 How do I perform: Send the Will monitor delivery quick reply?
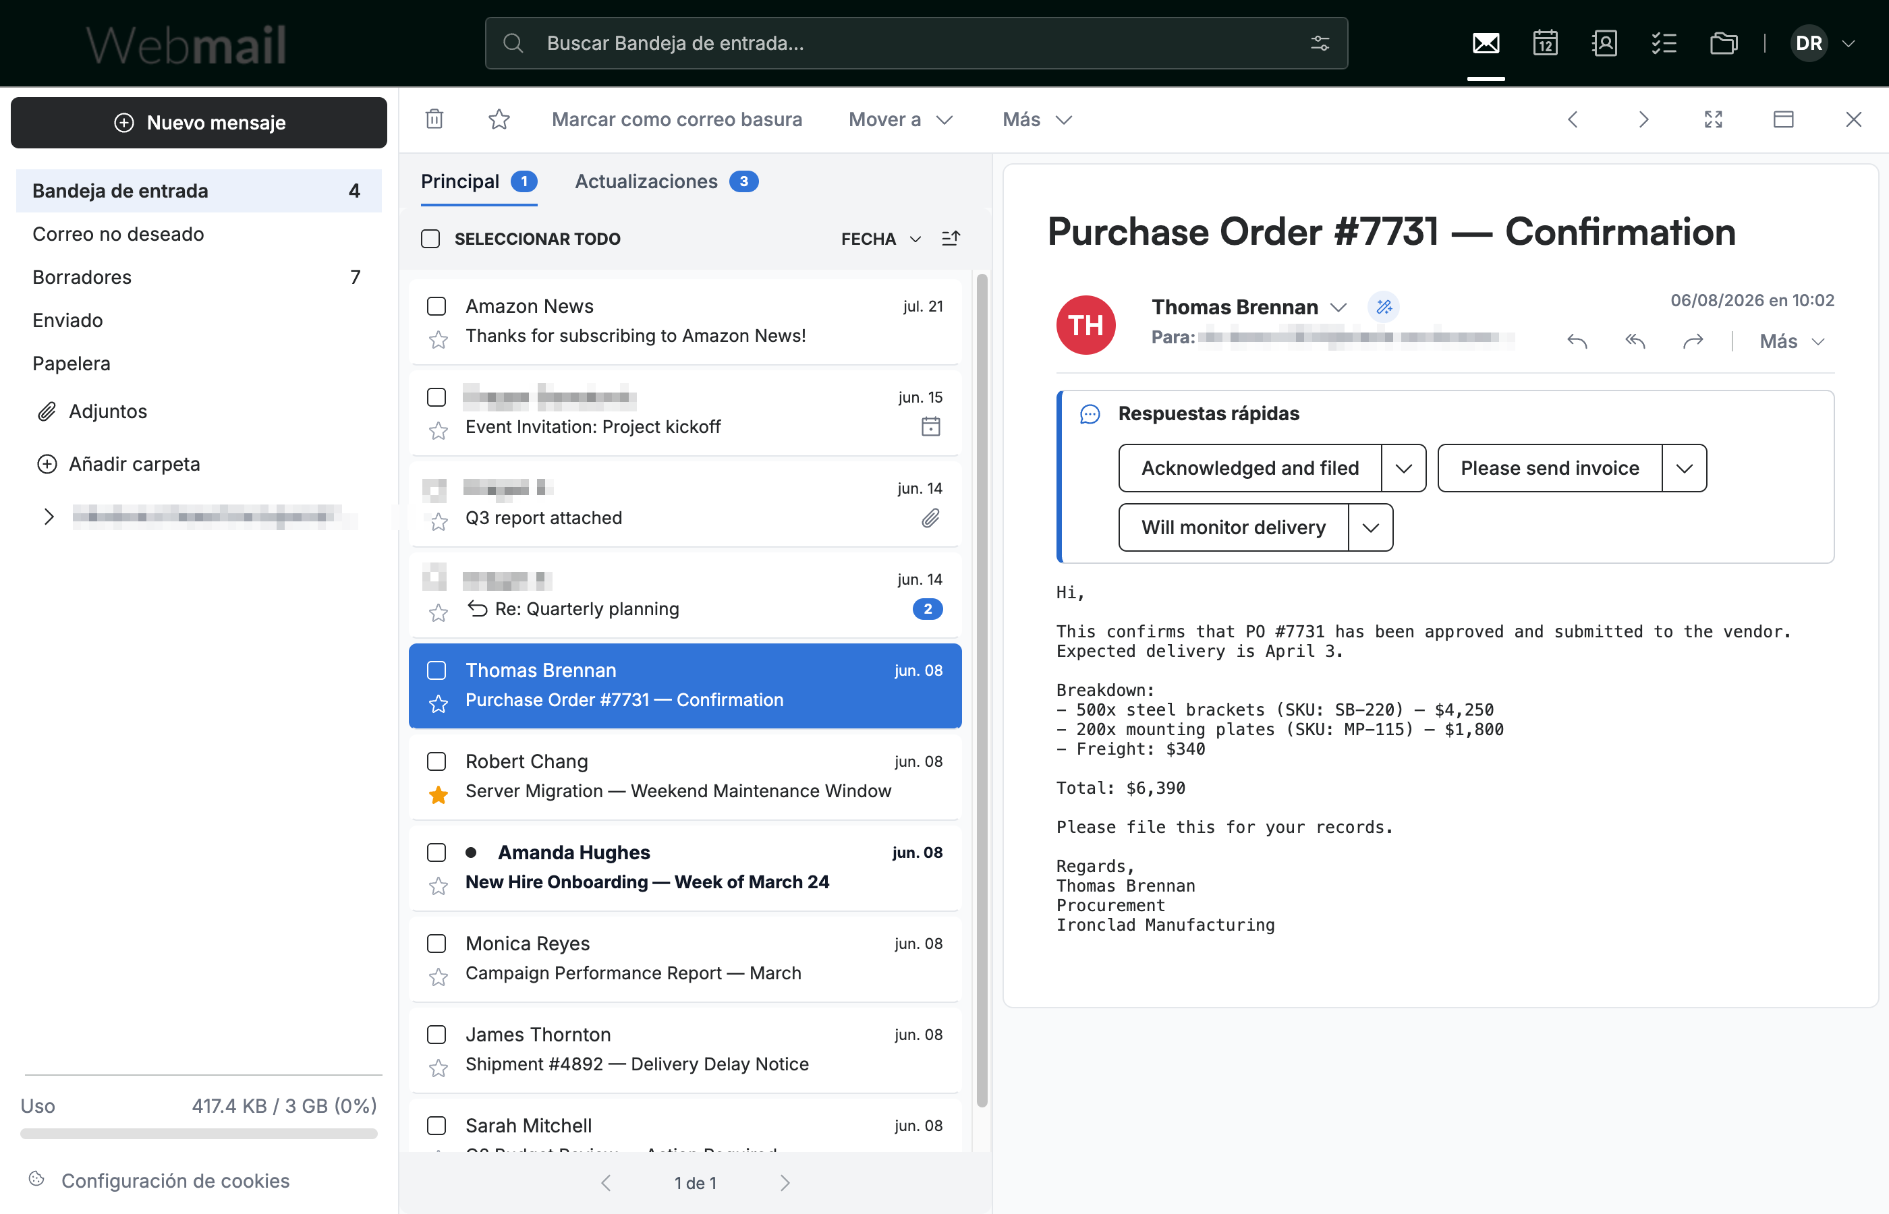(x=1233, y=527)
